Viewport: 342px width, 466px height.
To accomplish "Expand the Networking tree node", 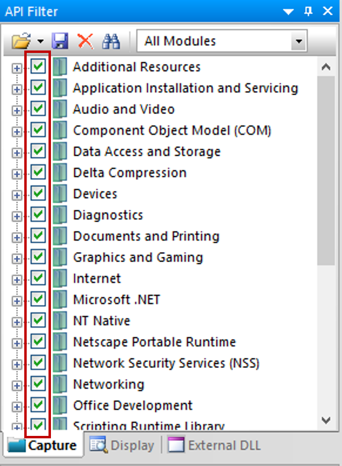I will [x=17, y=385].
